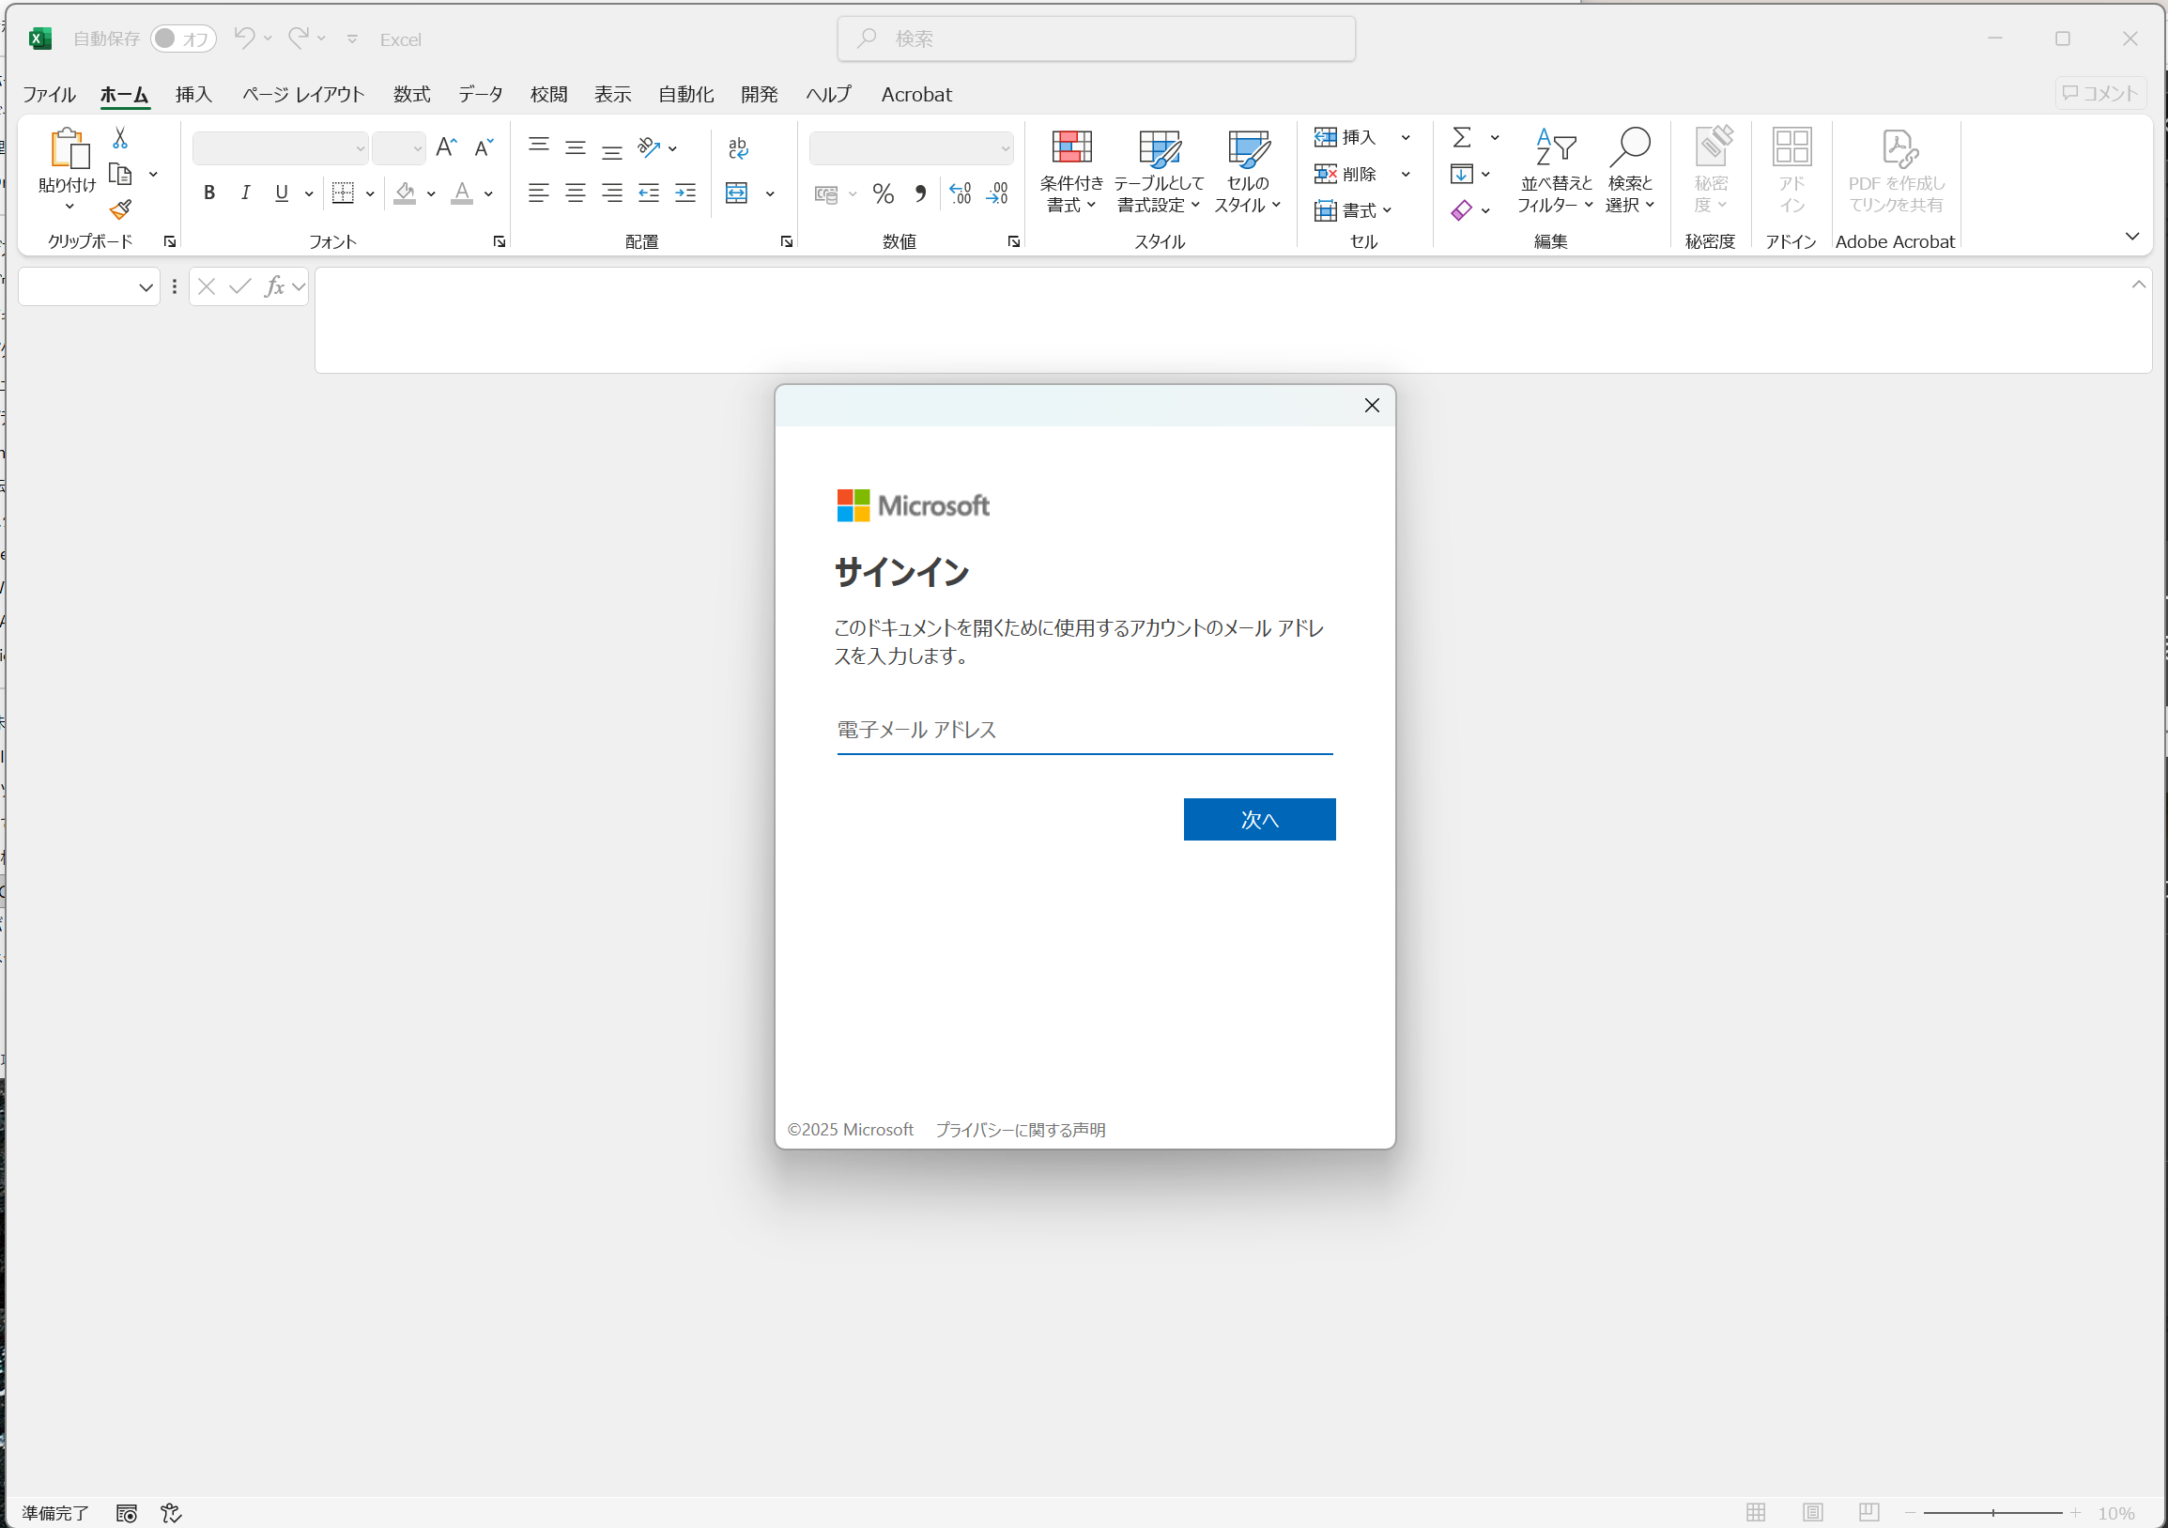This screenshot has height=1528, width=2168.
Task: Click the format painter brush icon
Action: click(x=120, y=209)
